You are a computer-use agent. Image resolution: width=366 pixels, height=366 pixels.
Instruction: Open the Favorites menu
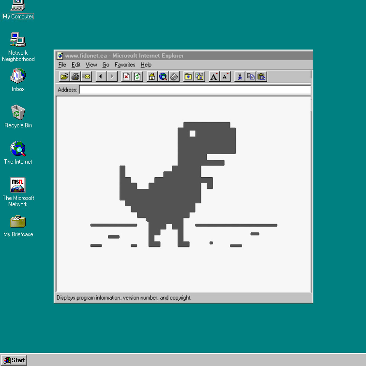[125, 65]
